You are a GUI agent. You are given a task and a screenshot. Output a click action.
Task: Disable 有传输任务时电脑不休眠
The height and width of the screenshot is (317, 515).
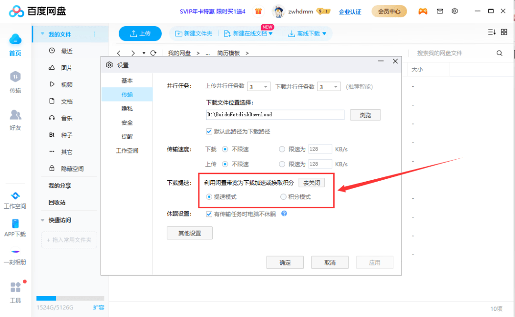(209, 214)
